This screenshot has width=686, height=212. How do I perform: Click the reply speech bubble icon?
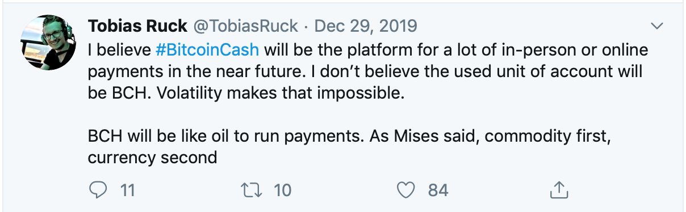[99, 189]
